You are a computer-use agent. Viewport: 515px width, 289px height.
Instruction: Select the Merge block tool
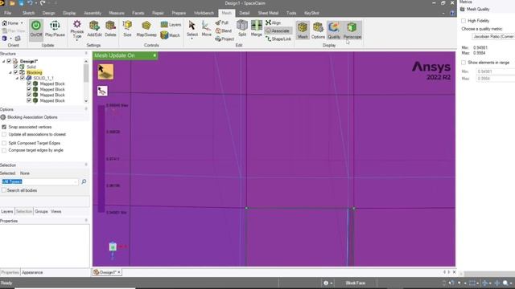coord(257,29)
